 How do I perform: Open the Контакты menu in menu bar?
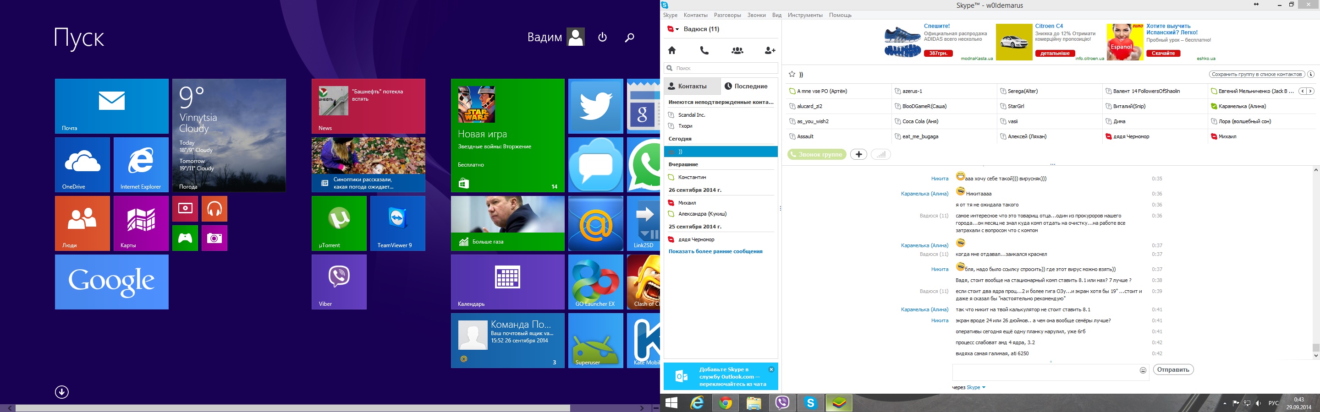point(695,16)
